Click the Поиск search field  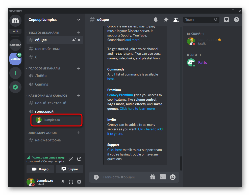[x=198, y=20]
